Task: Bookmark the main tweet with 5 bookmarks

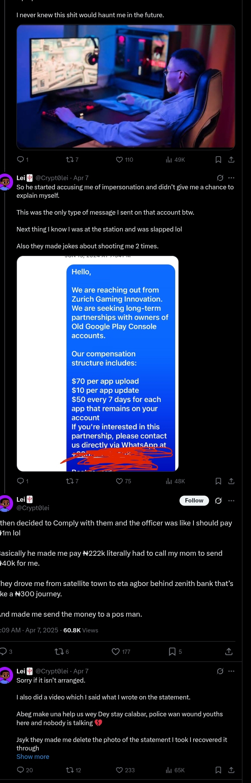Action: tap(172, 652)
